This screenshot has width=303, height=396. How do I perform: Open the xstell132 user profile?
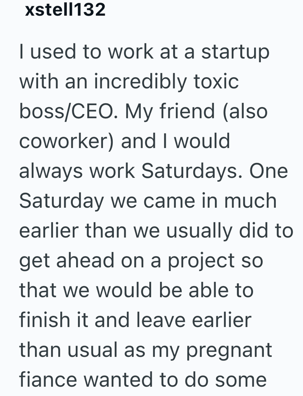65,10
